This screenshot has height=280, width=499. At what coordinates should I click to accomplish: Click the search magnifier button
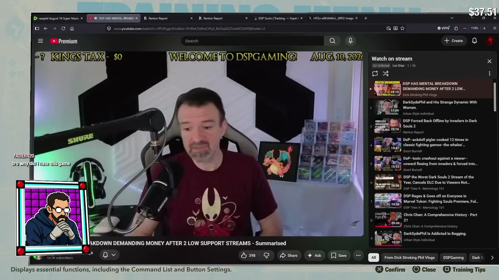332,41
